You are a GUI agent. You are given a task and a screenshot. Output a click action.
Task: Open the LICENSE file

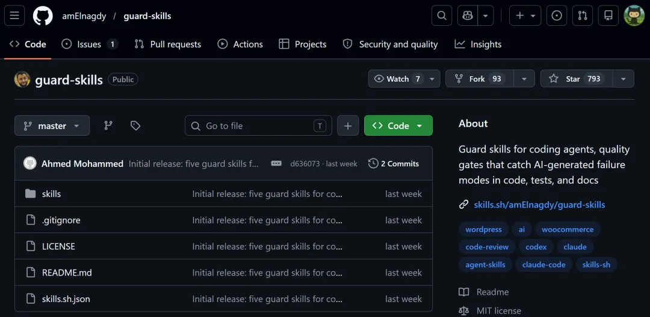point(58,246)
